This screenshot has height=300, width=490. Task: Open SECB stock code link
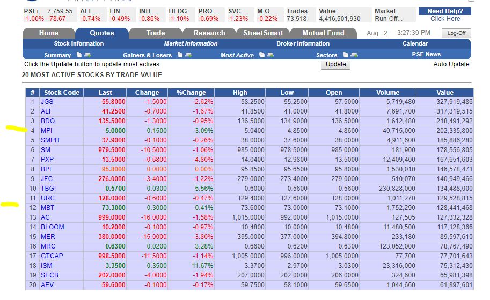[x=50, y=276]
